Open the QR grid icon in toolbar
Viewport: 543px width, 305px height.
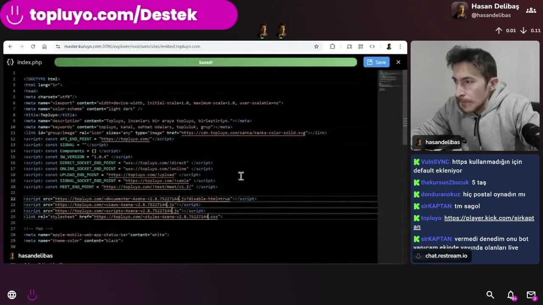[361, 47]
